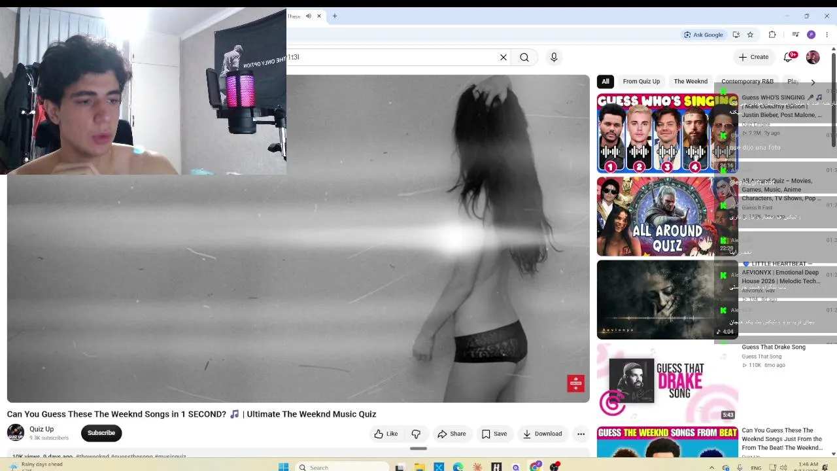This screenshot has width=837, height=471.
Task: Open the Chrome extensions puzzle icon
Action: 772,35
